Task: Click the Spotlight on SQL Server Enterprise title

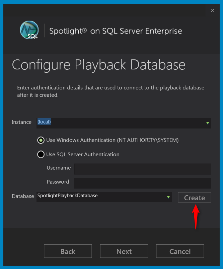Action: click(116, 31)
